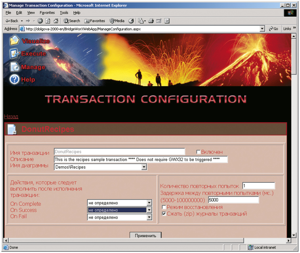Go back with the Back arrow
Screen dimensions: 300x253
[x=12, y=21]
